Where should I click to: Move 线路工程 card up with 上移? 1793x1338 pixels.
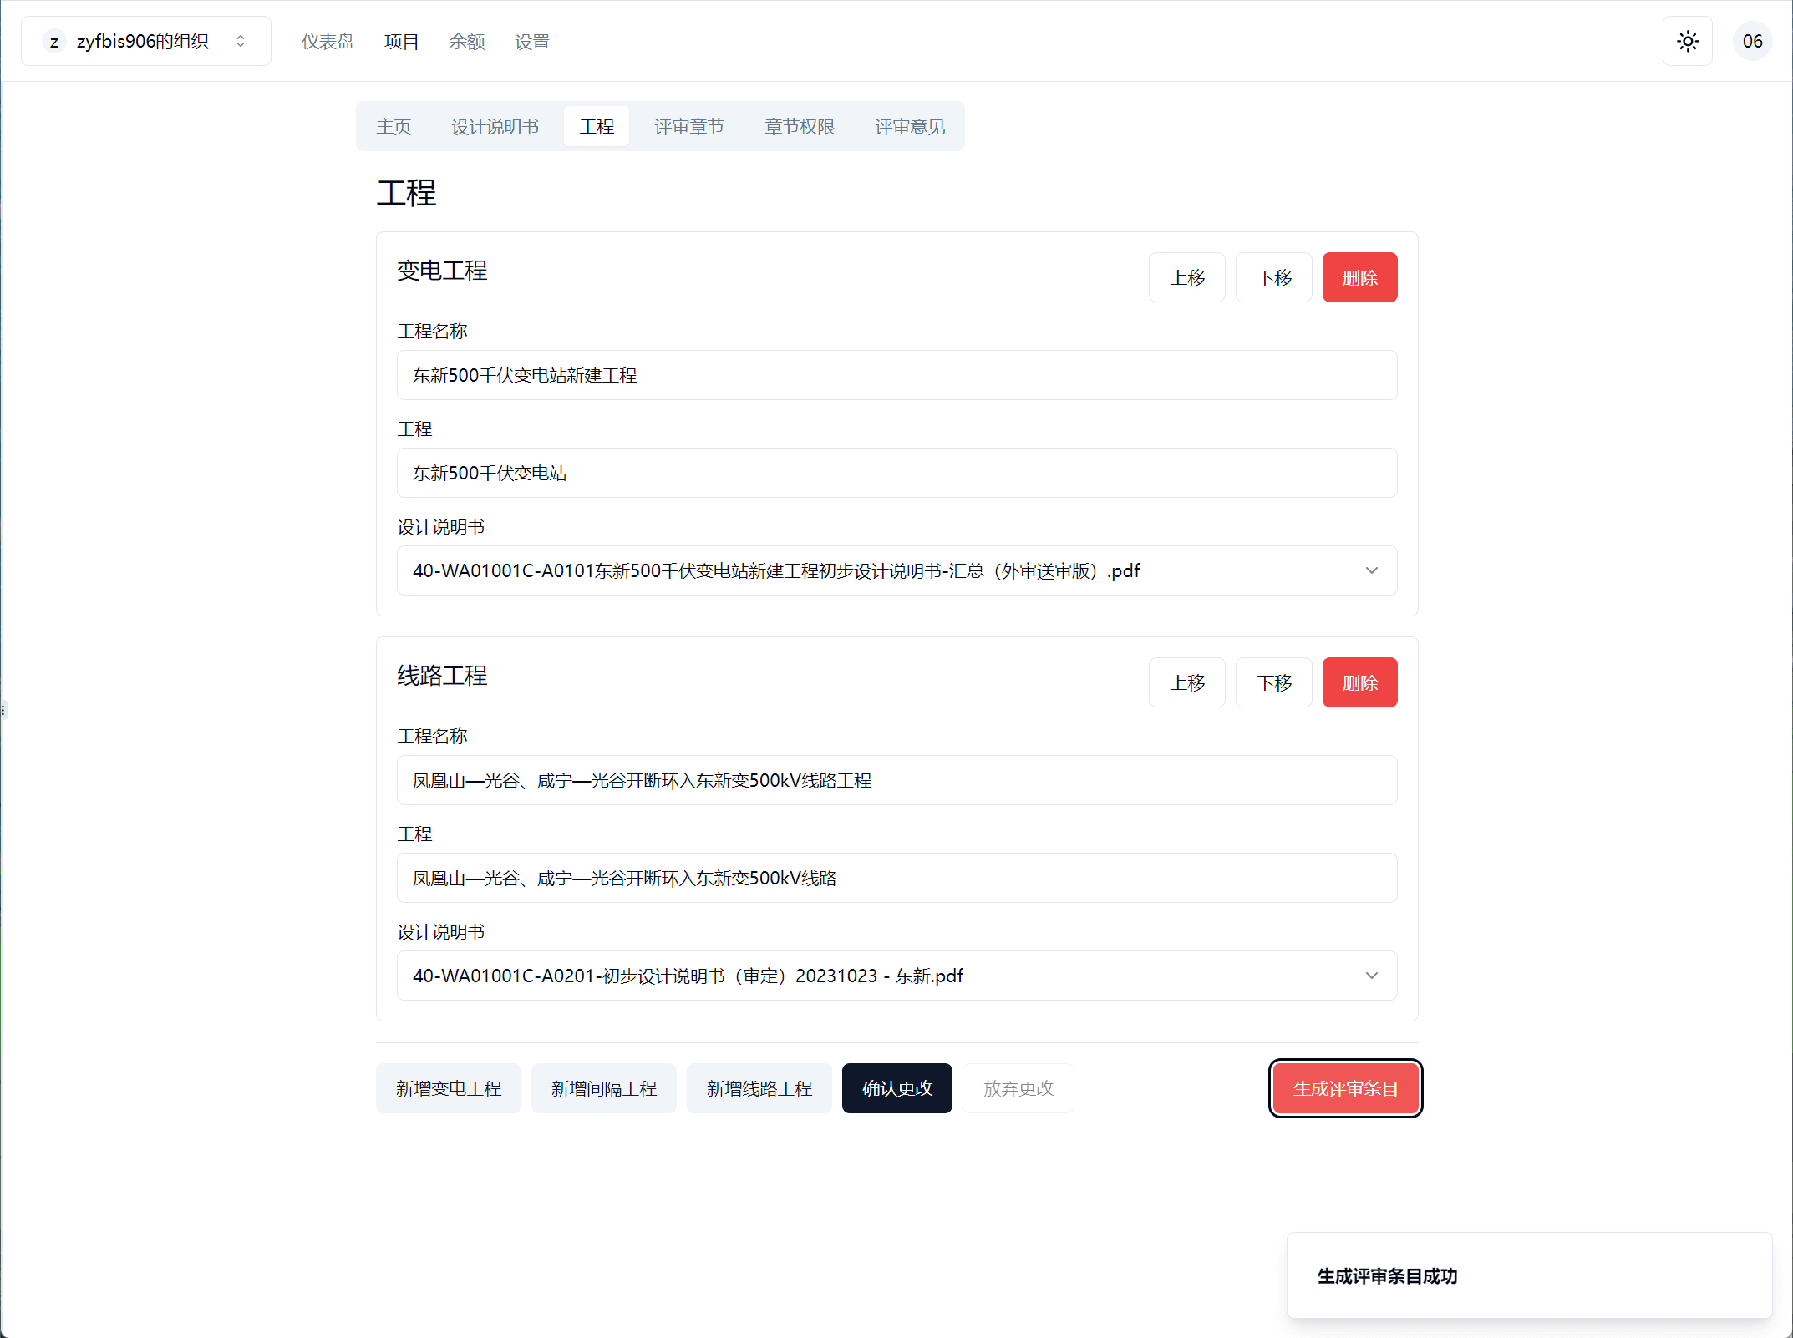[1187, 682]
